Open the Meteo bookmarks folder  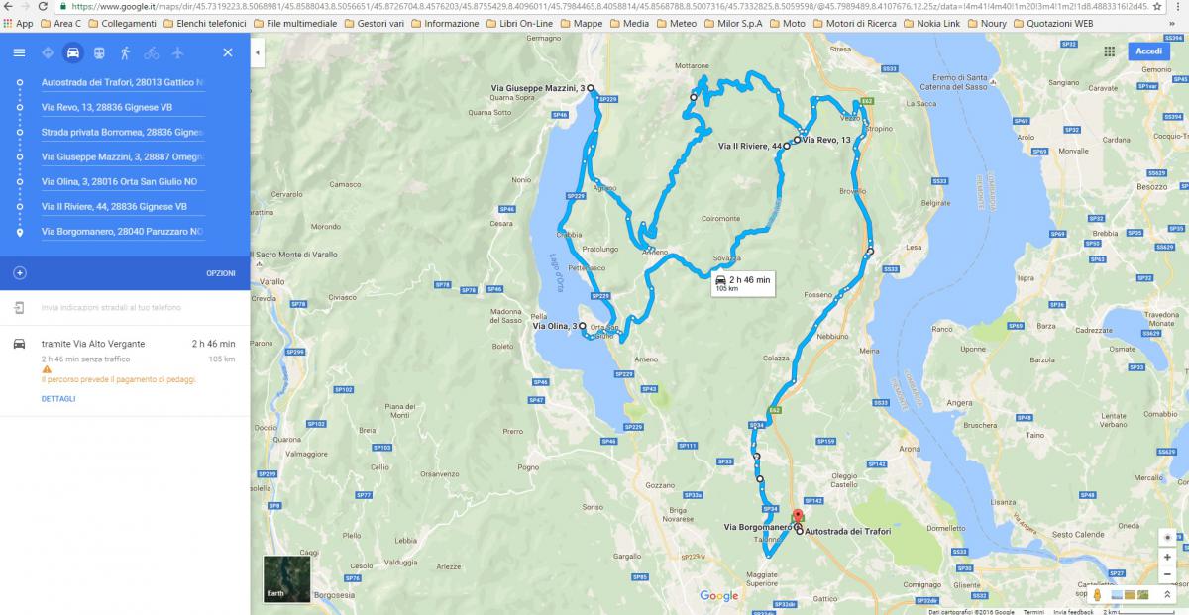(676, 23)
